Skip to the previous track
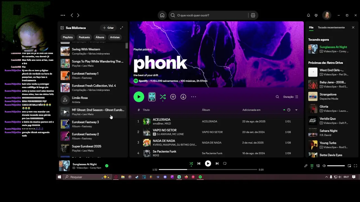This screenshot has height=202, width=360. point(199,164)
